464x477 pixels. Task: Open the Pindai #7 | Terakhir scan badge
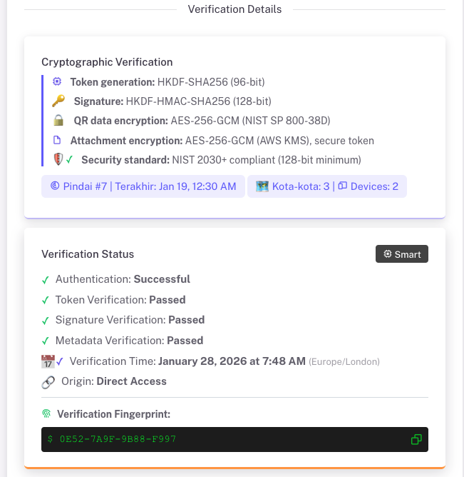coord(143,186)
